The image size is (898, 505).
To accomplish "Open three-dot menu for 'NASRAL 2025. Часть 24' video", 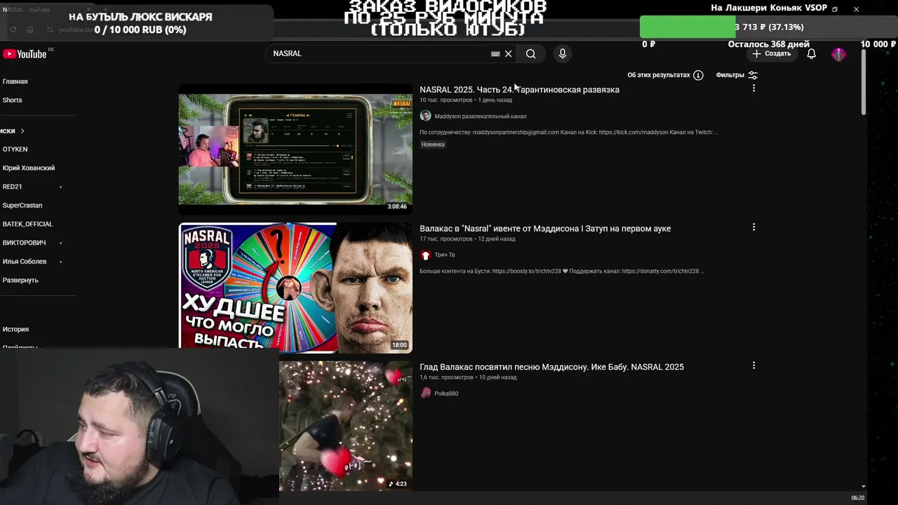I will point(753,88).
